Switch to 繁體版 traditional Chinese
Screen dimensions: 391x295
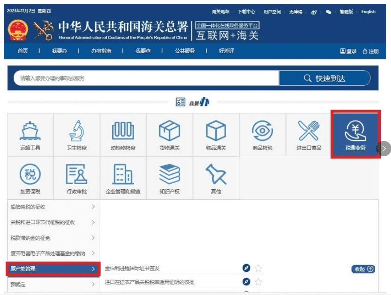point(346,12)
